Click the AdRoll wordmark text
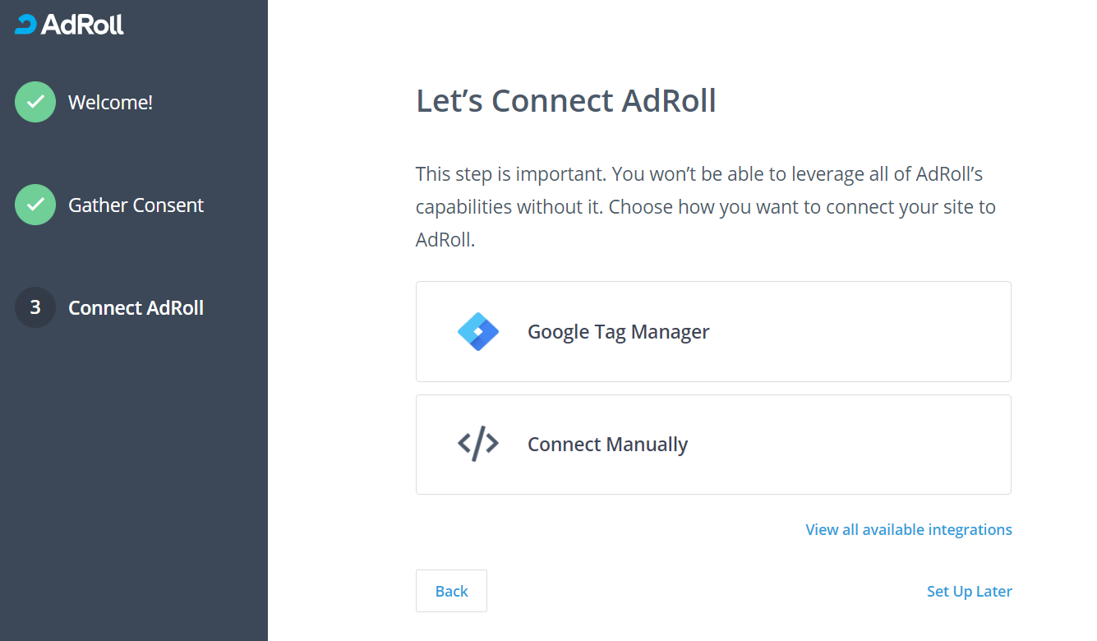Image resolution: width=1097 pixels, height=641 pixels. [x=82, y=25]
